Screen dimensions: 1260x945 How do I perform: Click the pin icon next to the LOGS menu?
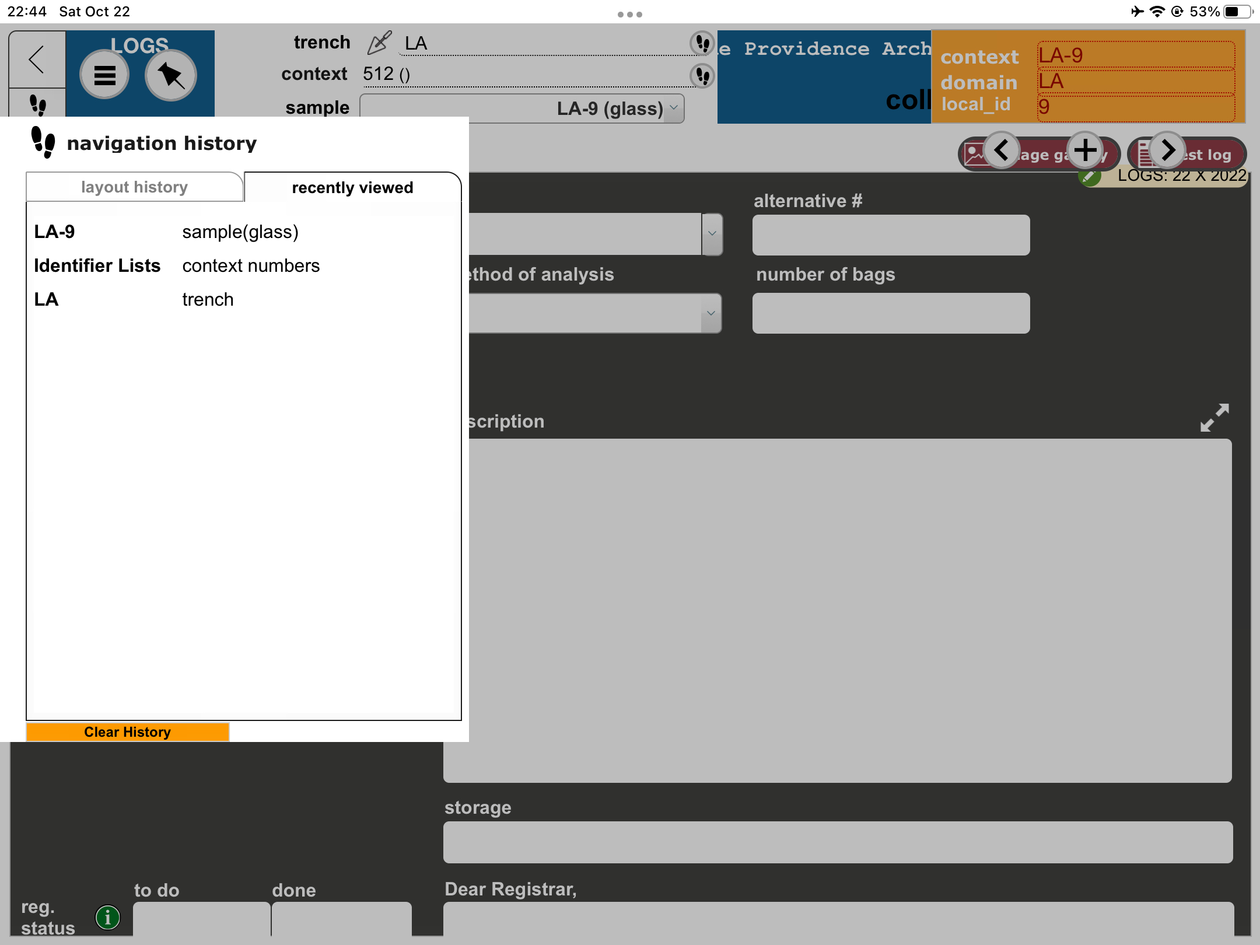(x=170, y=74)
